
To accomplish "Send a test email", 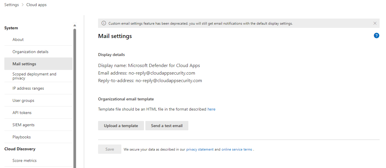I will point(167,125).
